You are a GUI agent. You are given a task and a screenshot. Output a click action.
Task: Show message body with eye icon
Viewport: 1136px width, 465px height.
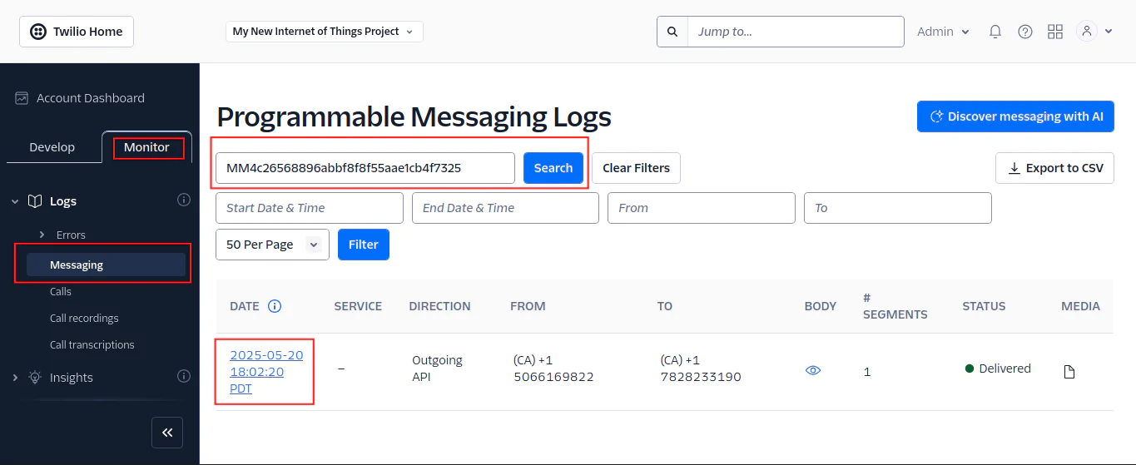point(813,370)
